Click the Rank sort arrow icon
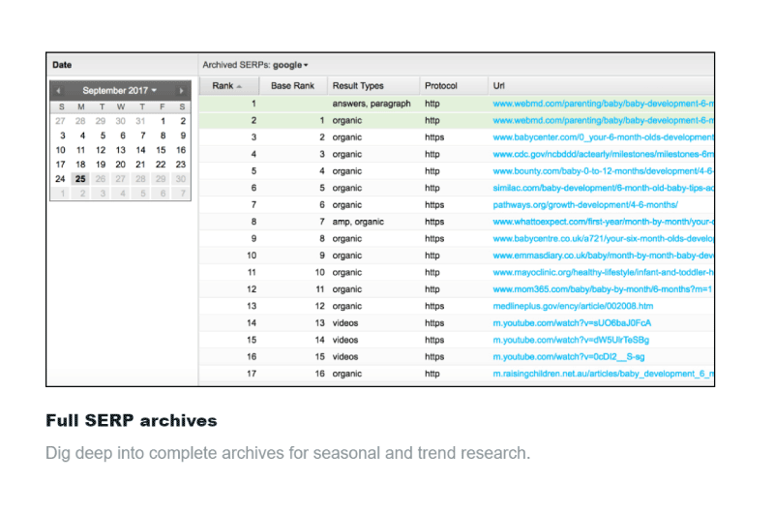774x513 pixels. pyautogui.click(x=239, y=87)
